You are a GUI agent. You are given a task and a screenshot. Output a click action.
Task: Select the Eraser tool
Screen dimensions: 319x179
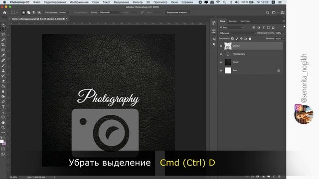coord(3,81)
